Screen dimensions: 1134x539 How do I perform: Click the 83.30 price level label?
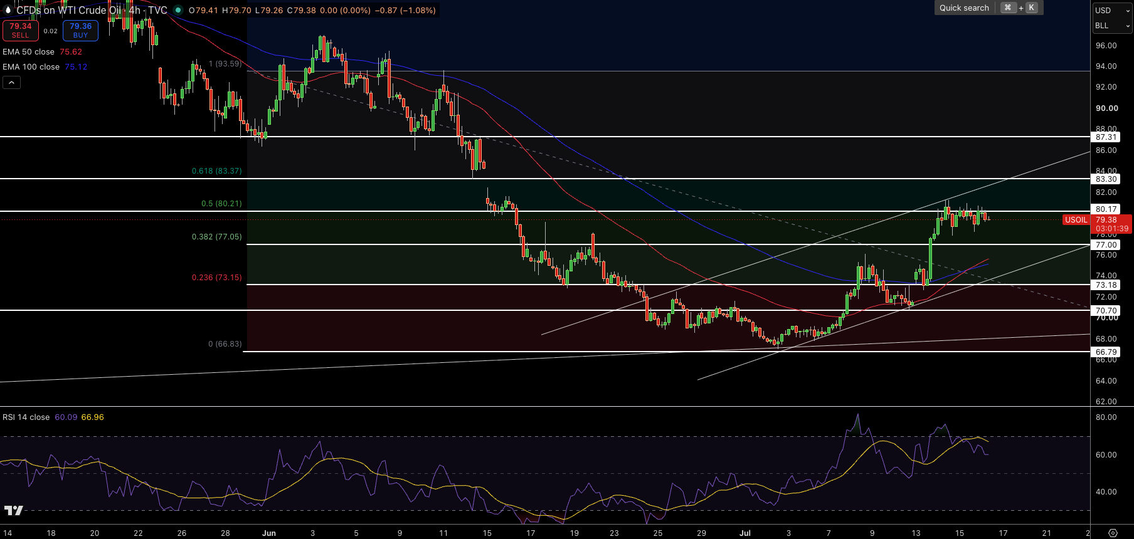(x=1106, y=179)
